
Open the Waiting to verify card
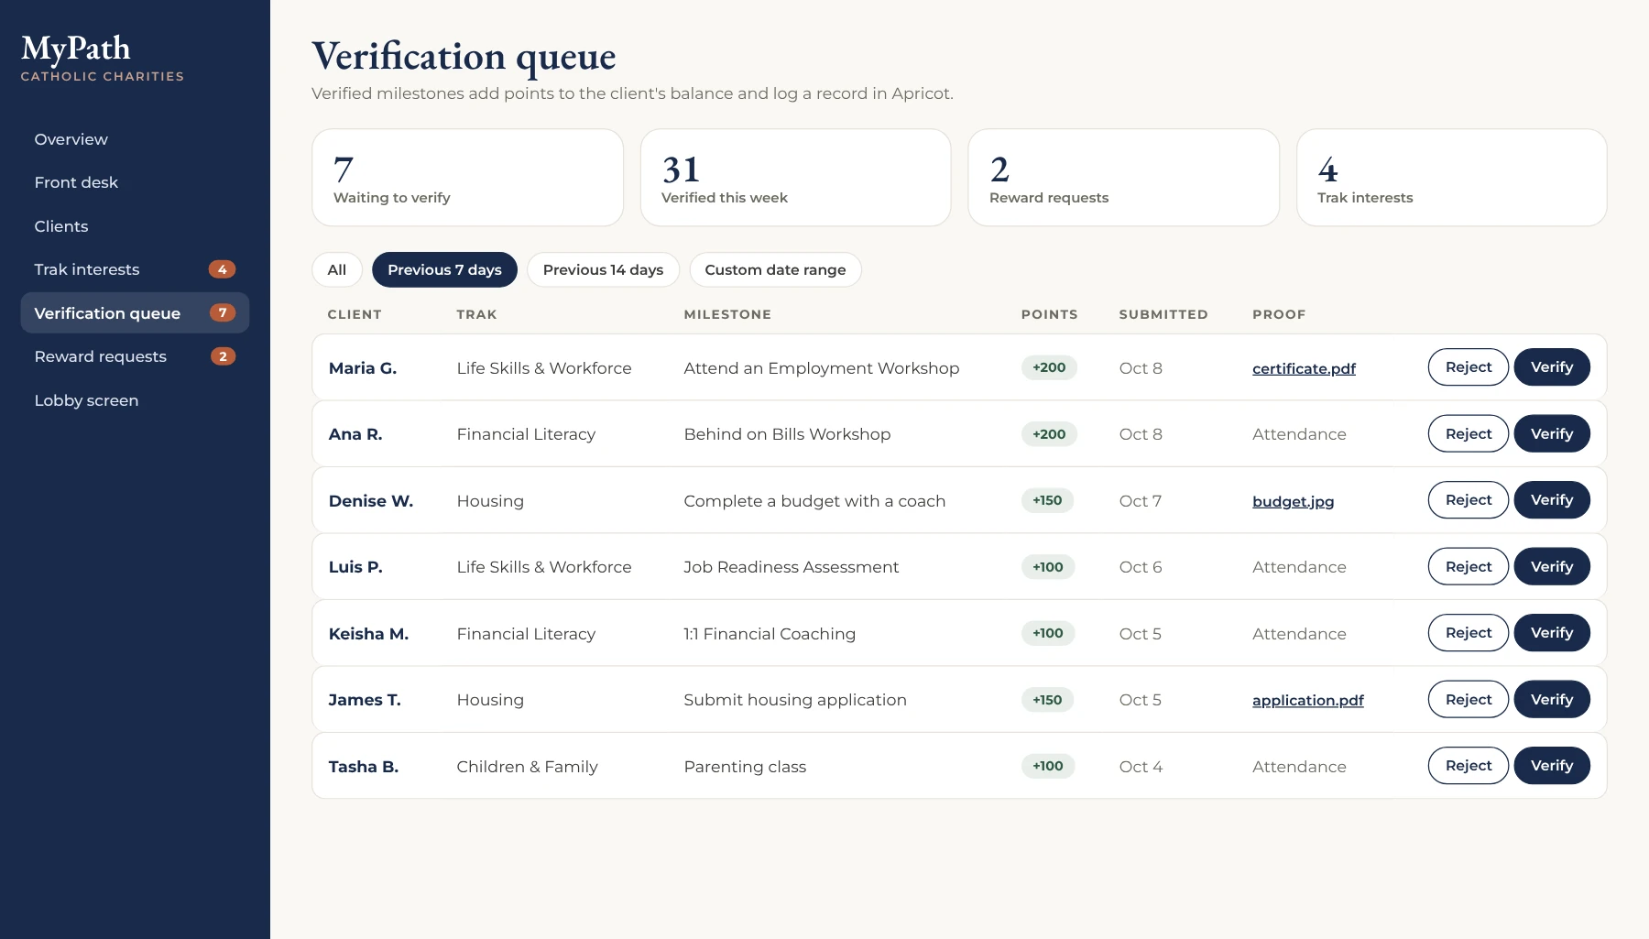[x=467, y=178]
